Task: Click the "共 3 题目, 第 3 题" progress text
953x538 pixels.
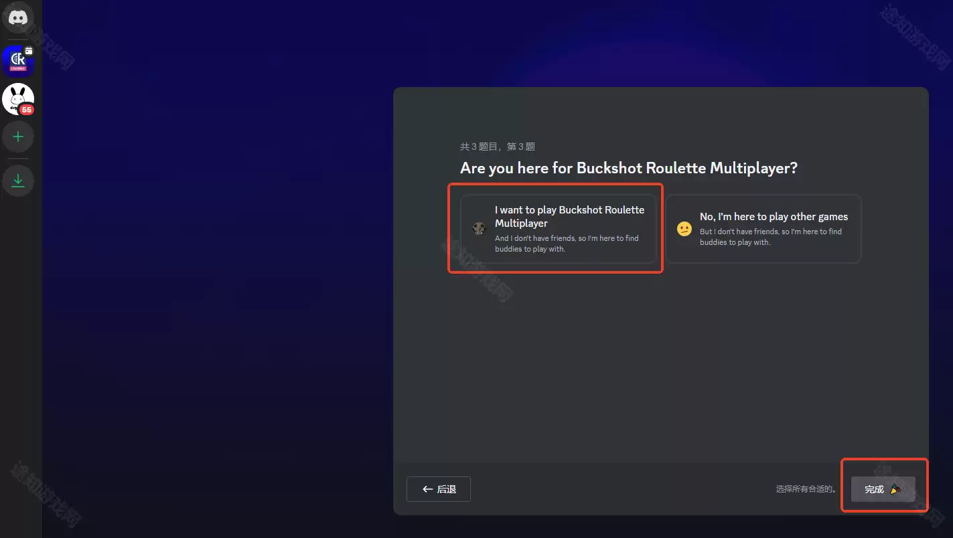Action: (498, 147)
